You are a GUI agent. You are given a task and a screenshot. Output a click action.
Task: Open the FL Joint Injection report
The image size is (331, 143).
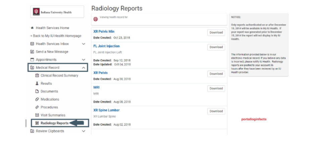pos(107,46)
